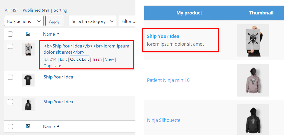Switch to the Published (49) view
Image resolution: width=284 pixels, height=135 pixels.
pyautogui.click(x=36, y=10)
